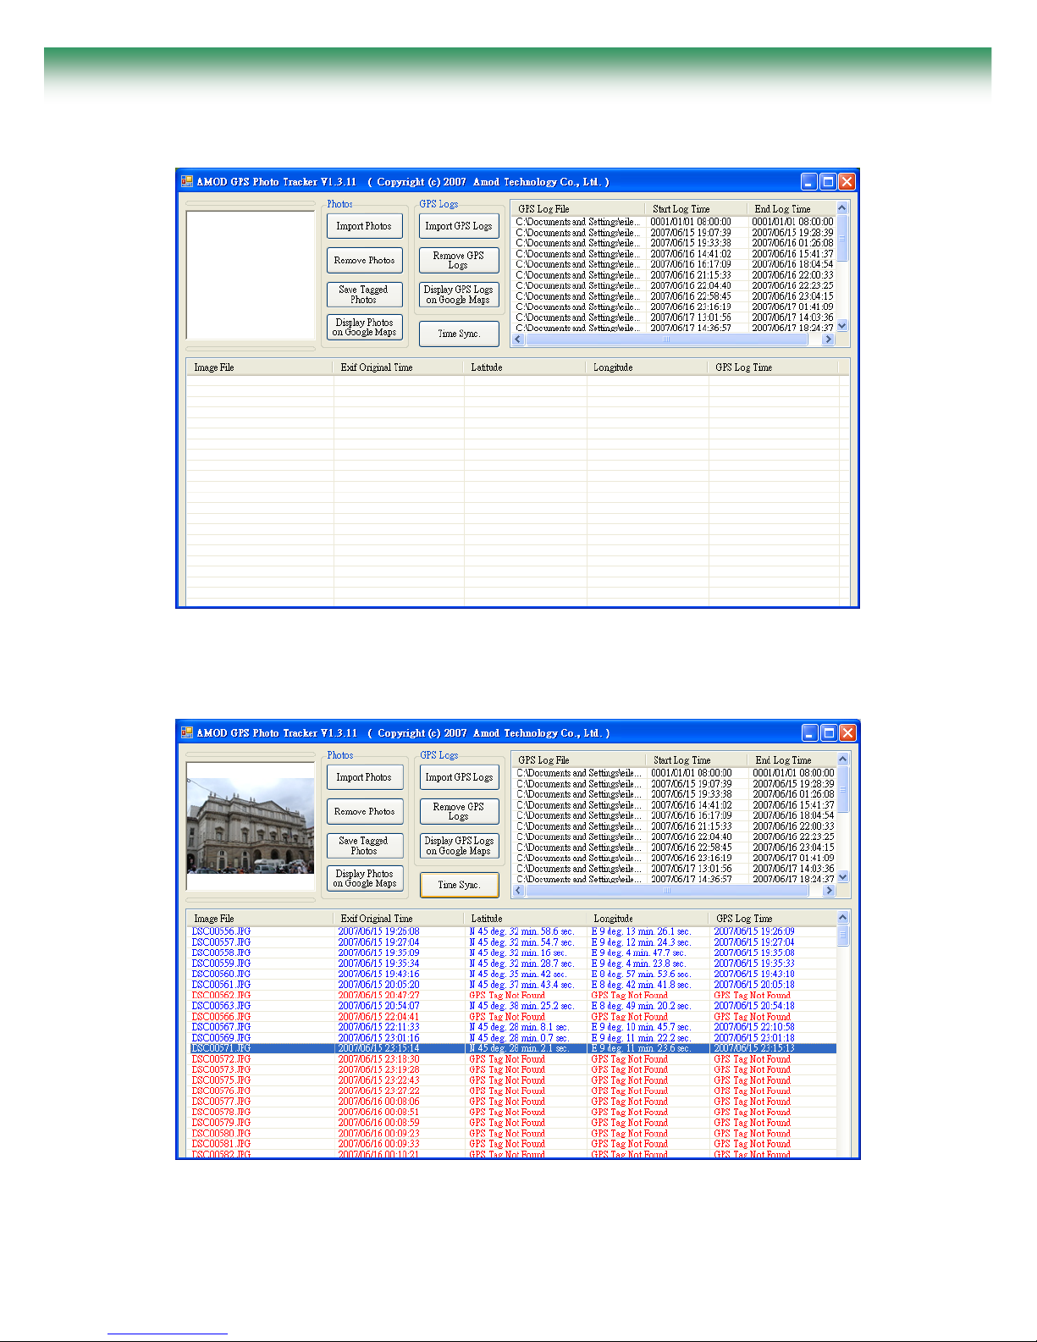Select the red DSC00562.JPG row
The height and width of the screenshot is (1342, 1037).
coord(512,996)
